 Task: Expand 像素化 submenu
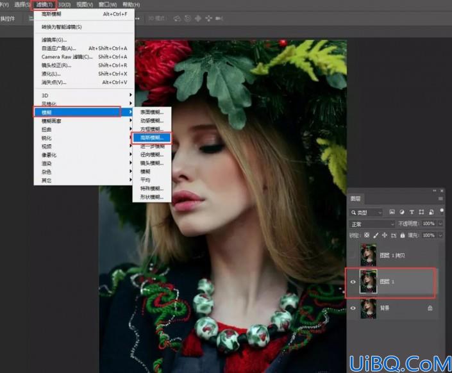pyautogui.click(x=84, y=155)
